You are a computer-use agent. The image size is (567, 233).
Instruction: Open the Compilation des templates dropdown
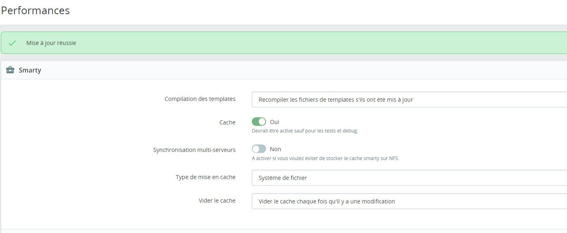tap(409, 100)
